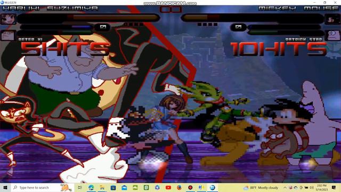341x192 pixels.
Task: Click the round timer at top center
Action: pyautogui.click(x=170, y=10)
